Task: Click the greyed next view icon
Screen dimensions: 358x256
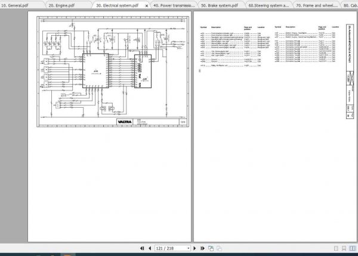Action: [x=219, y=248]
